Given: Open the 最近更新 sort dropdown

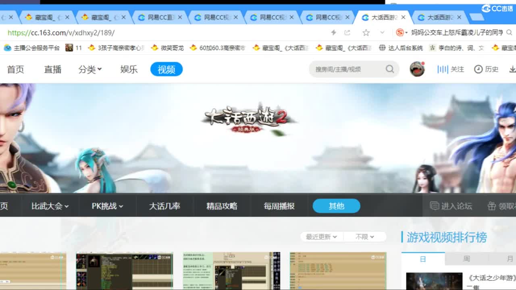Looking at the screenshot, I should (321, 236).
